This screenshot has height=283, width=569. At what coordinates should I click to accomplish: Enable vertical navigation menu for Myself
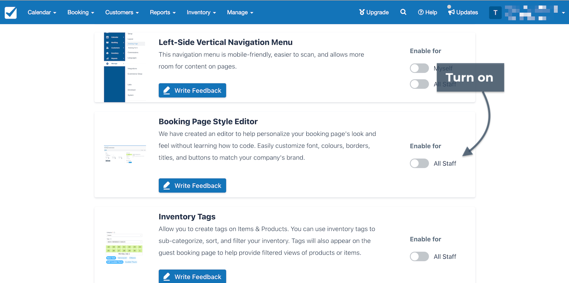pyautogui.click(x=419, y=68)
